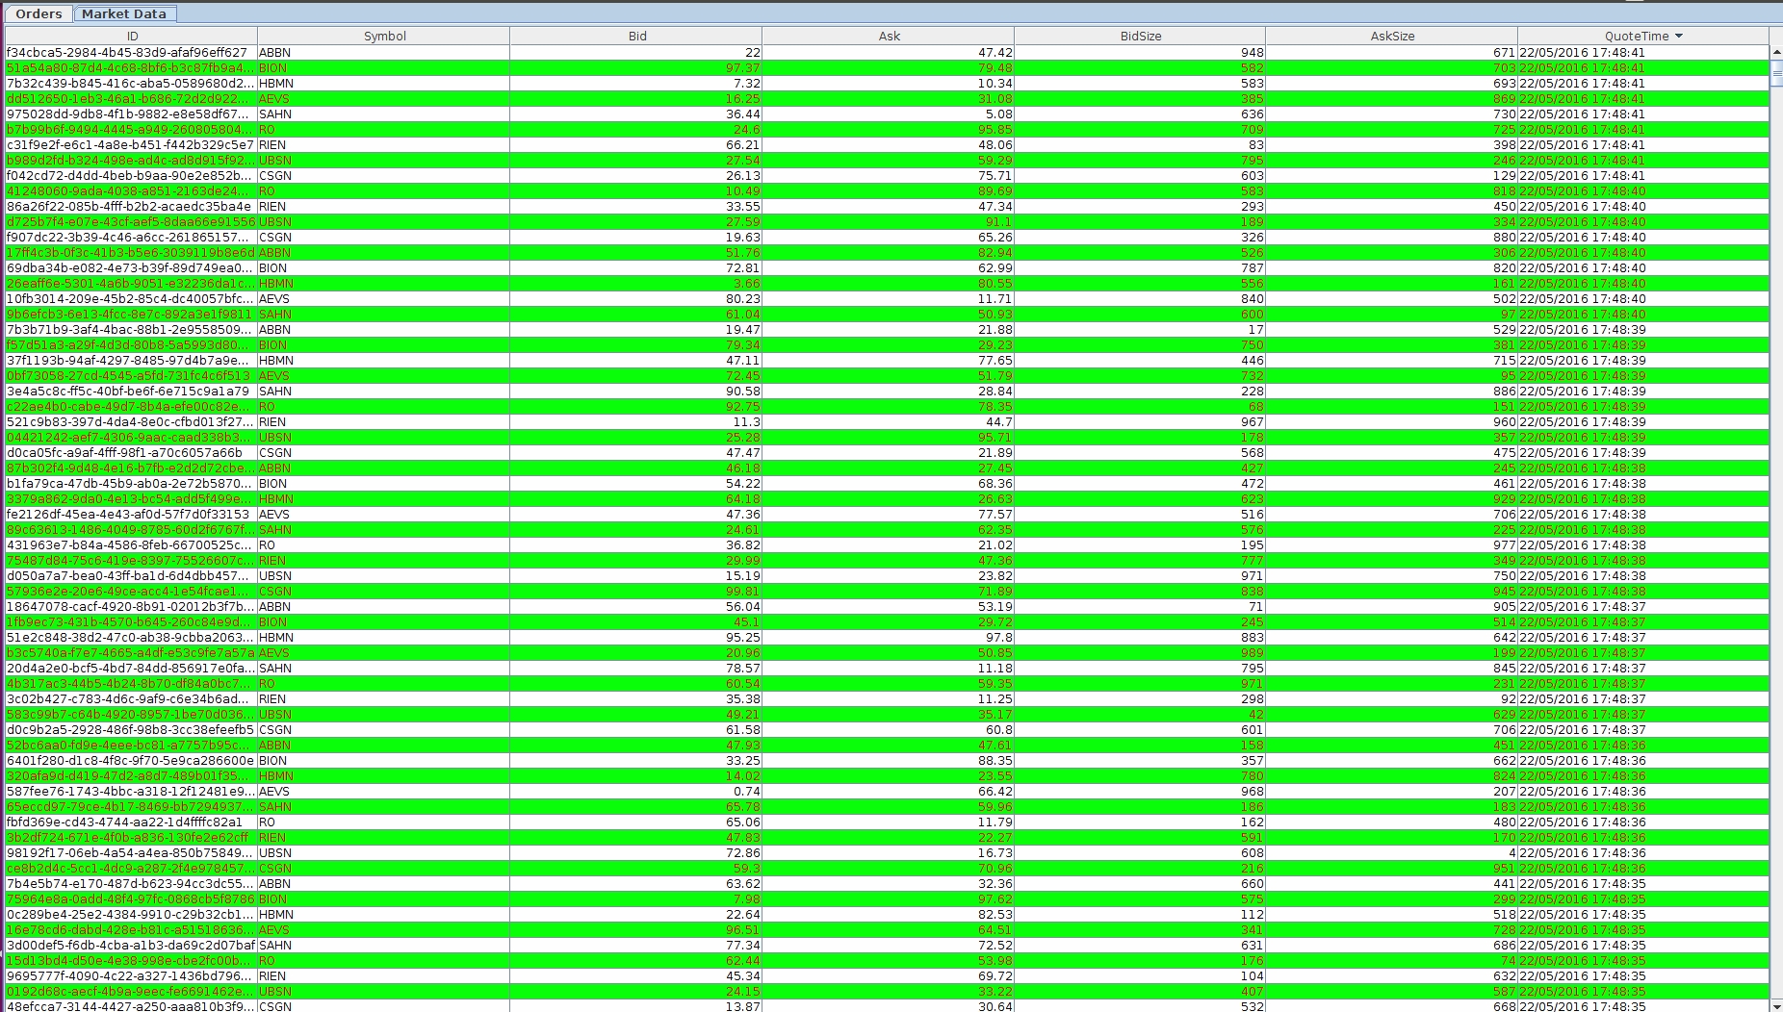Click Bid value 19.63
1783x1012 pixels.
[742, 238]
